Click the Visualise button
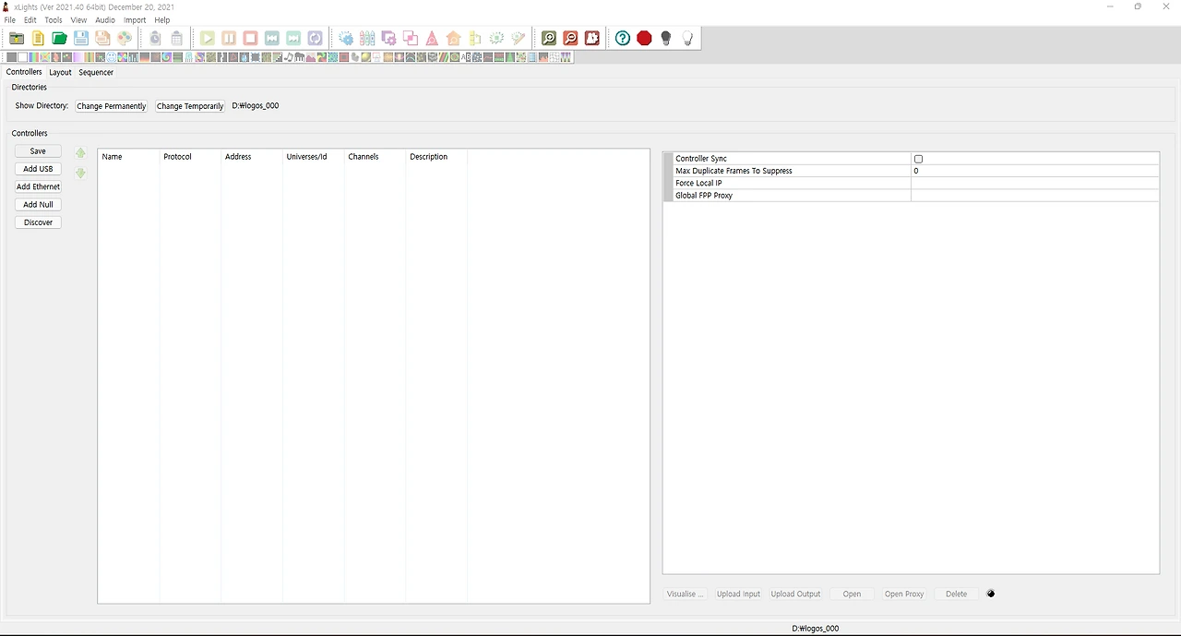 click(686, 594)
